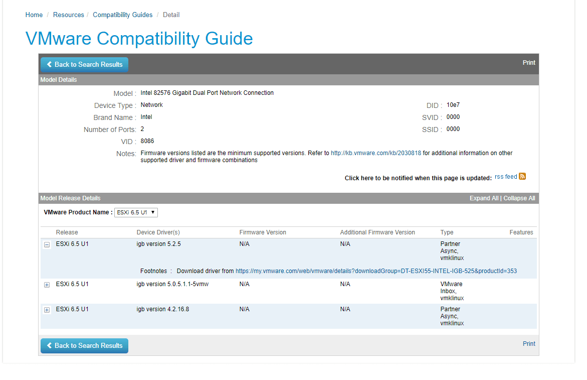Open Resources from the breadcrumb trail
Screen dimensions: 587x380
[x=68, y=15]
